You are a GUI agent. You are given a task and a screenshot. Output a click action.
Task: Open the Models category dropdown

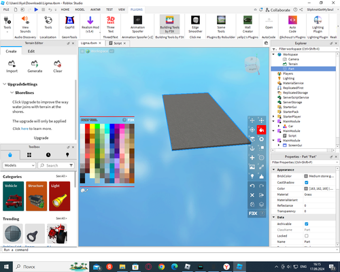[x=19, y=165]
